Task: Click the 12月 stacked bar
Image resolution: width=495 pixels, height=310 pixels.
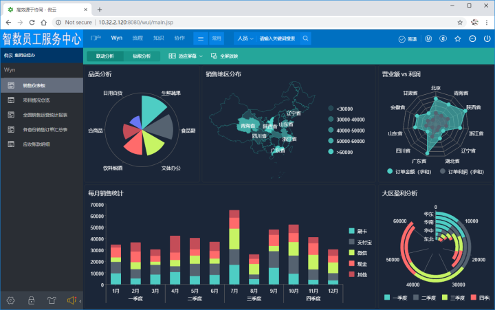Action: tap(333, 267)
